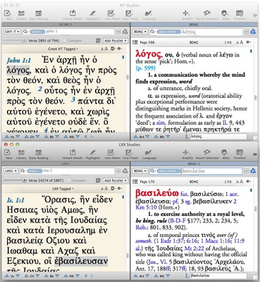The height and width of the screenshot is (282, 260).
Task: Select the BDAG 2 tab
Action: click(x=194, y=164)
